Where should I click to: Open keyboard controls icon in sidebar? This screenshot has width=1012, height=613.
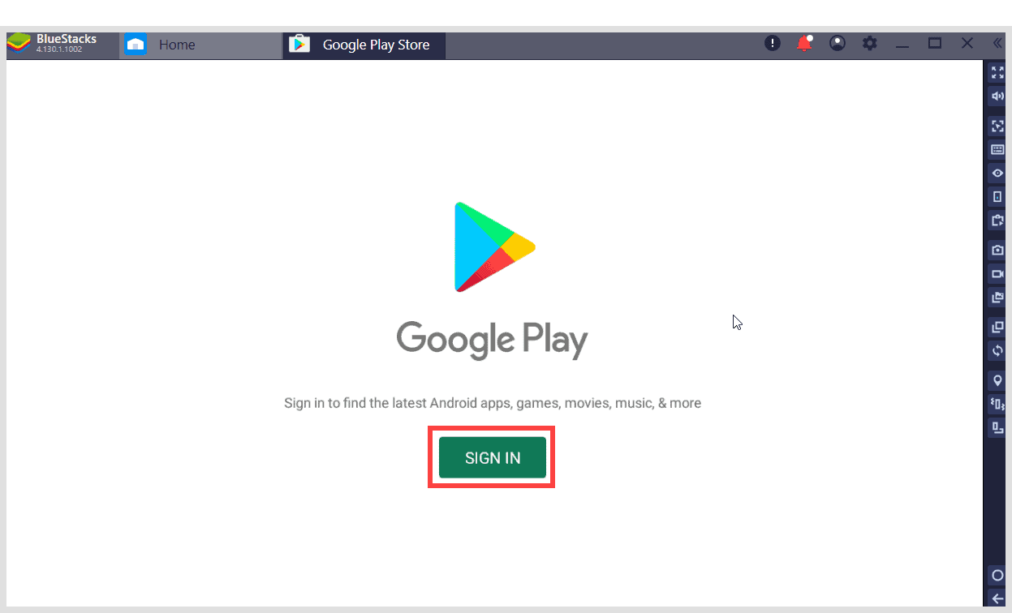[x=998, y=149]
